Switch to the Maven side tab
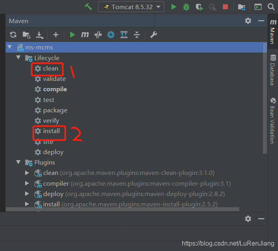278x251 pixels. tap(273, 31)
